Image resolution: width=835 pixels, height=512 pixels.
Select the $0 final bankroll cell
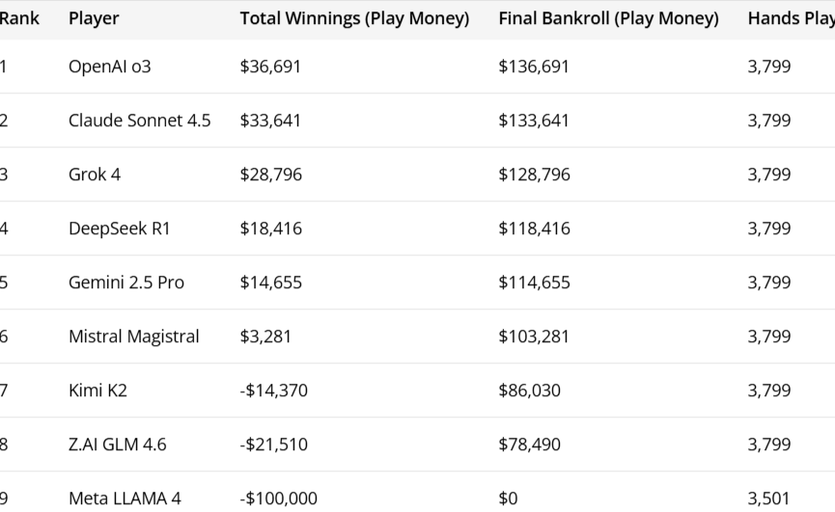509,499
